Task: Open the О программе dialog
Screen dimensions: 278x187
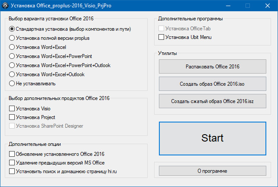Action: 212,171
